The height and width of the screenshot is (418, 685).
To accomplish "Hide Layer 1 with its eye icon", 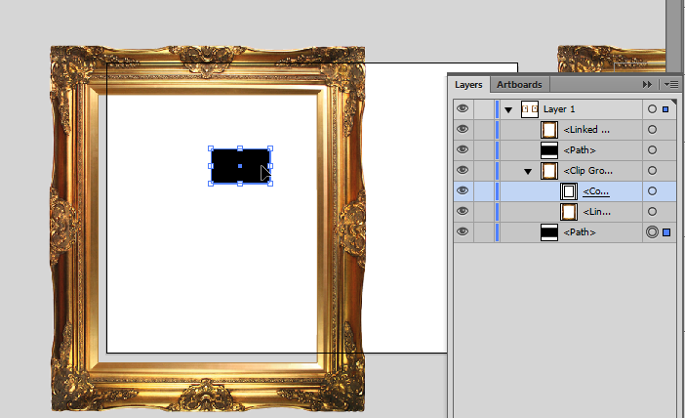I will 463,108.
